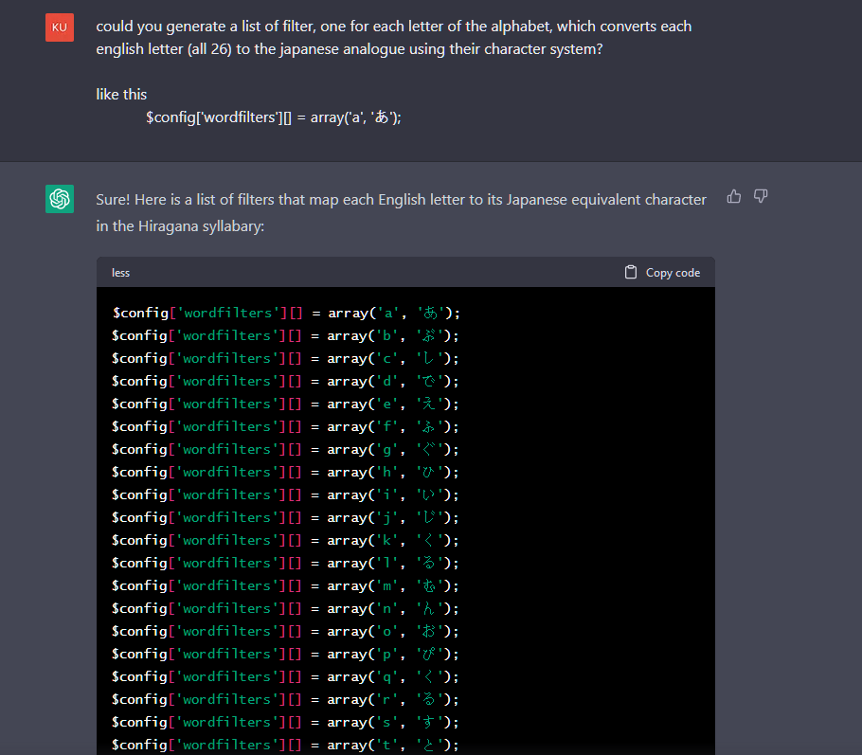Click the ChatGPT logo avatar
The width and height of the screenshot is (862, 755).
[60, 199]
